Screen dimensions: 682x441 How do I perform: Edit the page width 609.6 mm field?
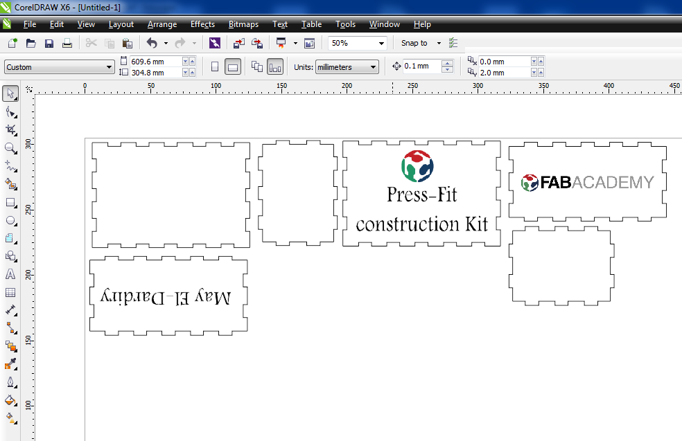[155, 62]
